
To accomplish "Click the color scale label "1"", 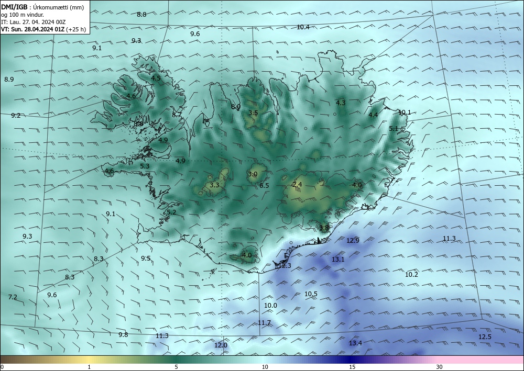I will (89, 367).
